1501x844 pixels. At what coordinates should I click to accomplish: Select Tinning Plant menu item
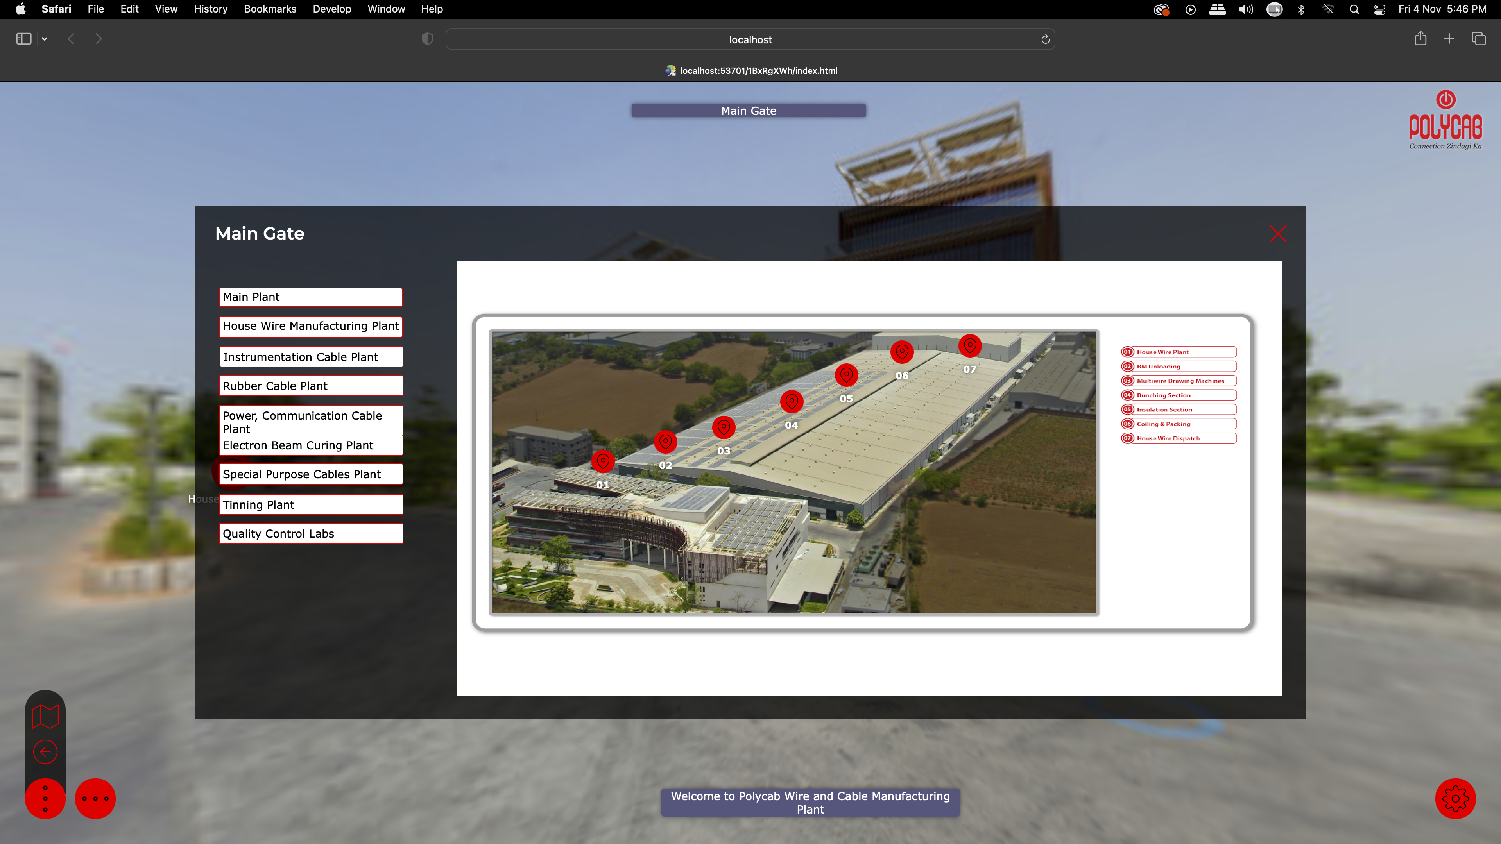(x=310, y=505)
